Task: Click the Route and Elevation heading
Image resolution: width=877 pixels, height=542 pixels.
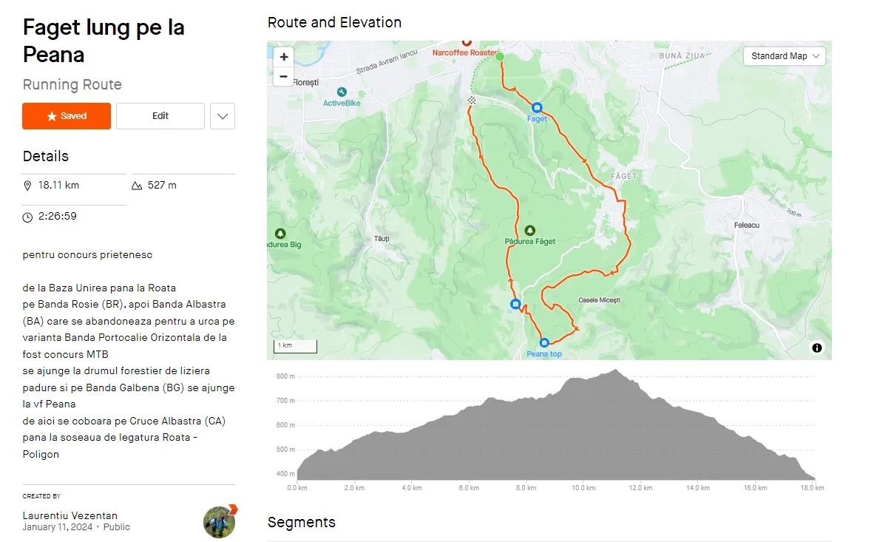Action: point(334,22)
